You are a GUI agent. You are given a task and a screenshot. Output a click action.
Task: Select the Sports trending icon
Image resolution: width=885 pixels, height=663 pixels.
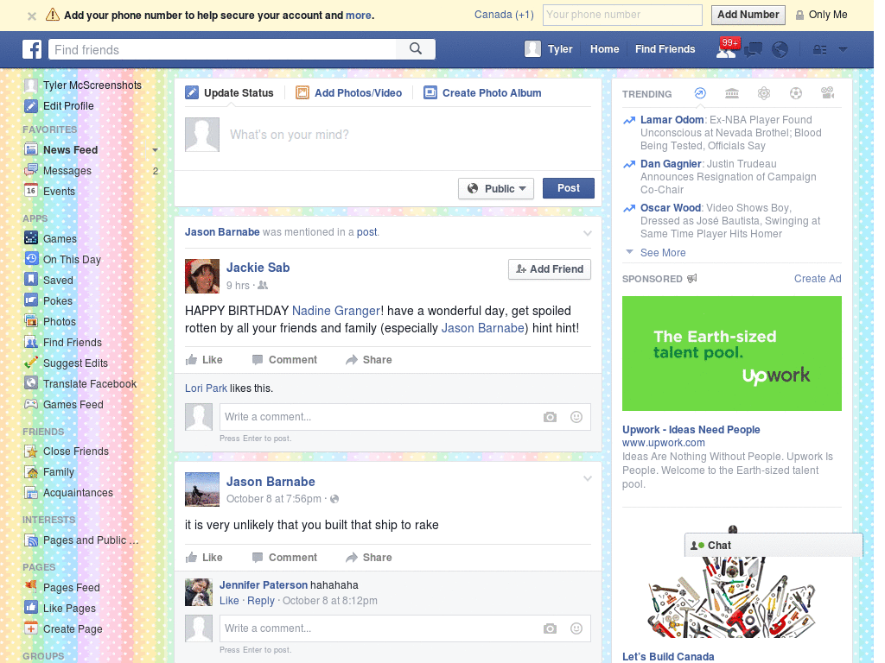click(x=796, y=93)
